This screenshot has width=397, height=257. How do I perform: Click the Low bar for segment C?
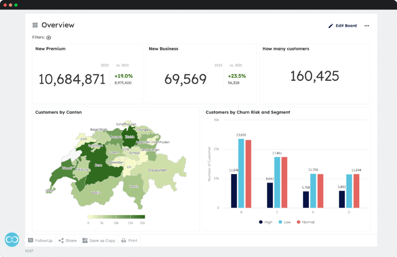tap(277, 182)
